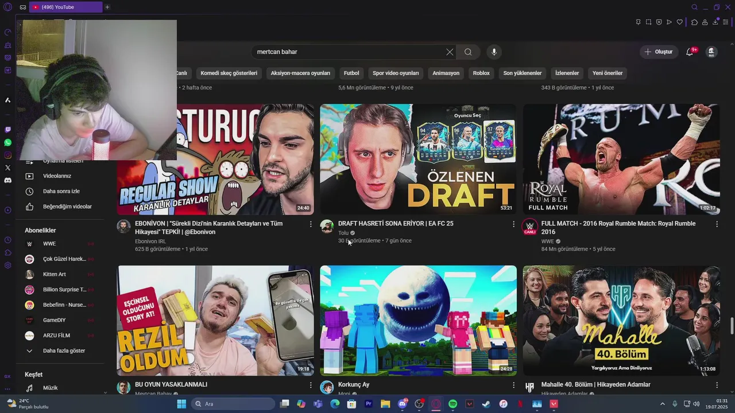Open the Windows Start menu
Viewport: 735px width, 413px height.
tap(181, 404)
